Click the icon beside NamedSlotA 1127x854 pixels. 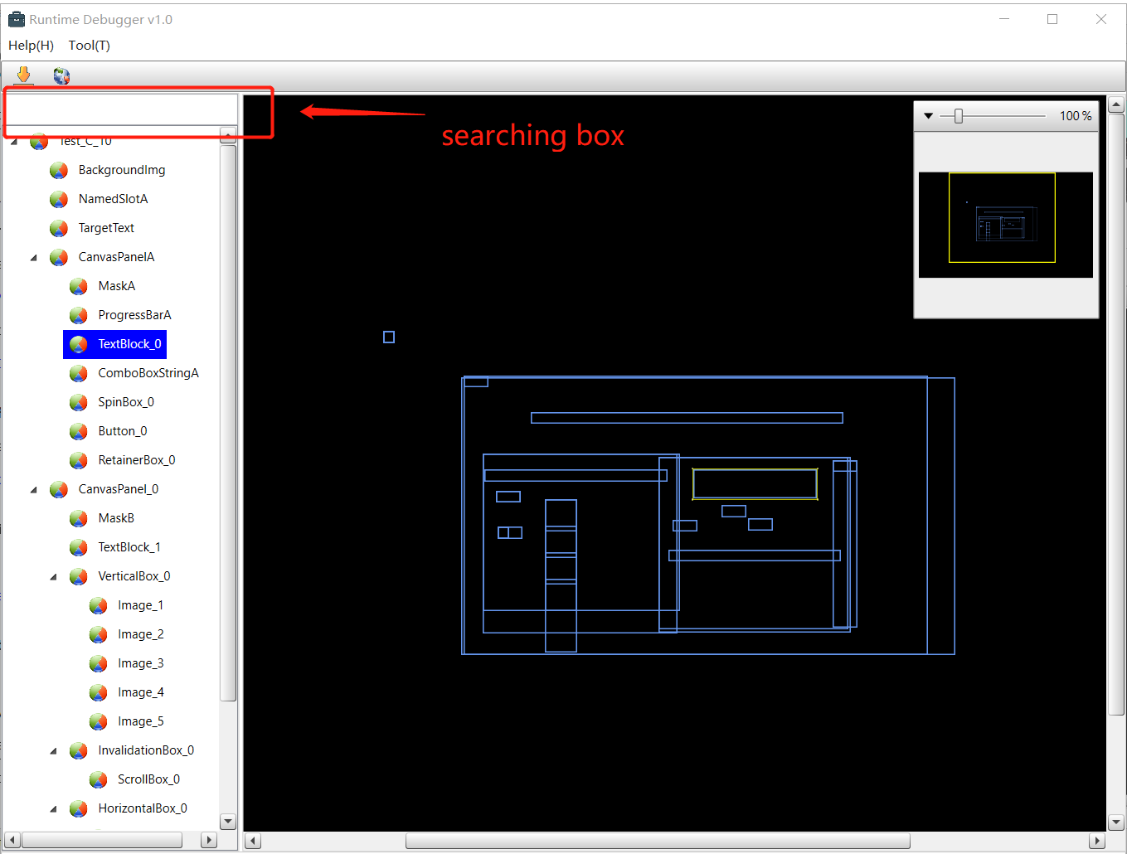click(59, 199)
